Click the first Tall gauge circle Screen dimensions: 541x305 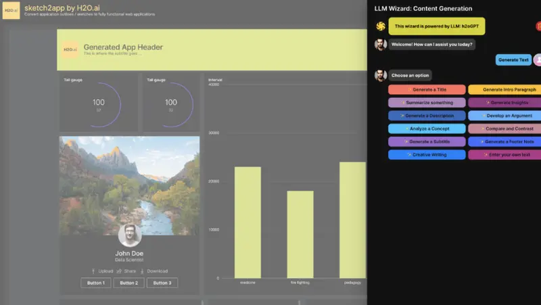[99, 105]
